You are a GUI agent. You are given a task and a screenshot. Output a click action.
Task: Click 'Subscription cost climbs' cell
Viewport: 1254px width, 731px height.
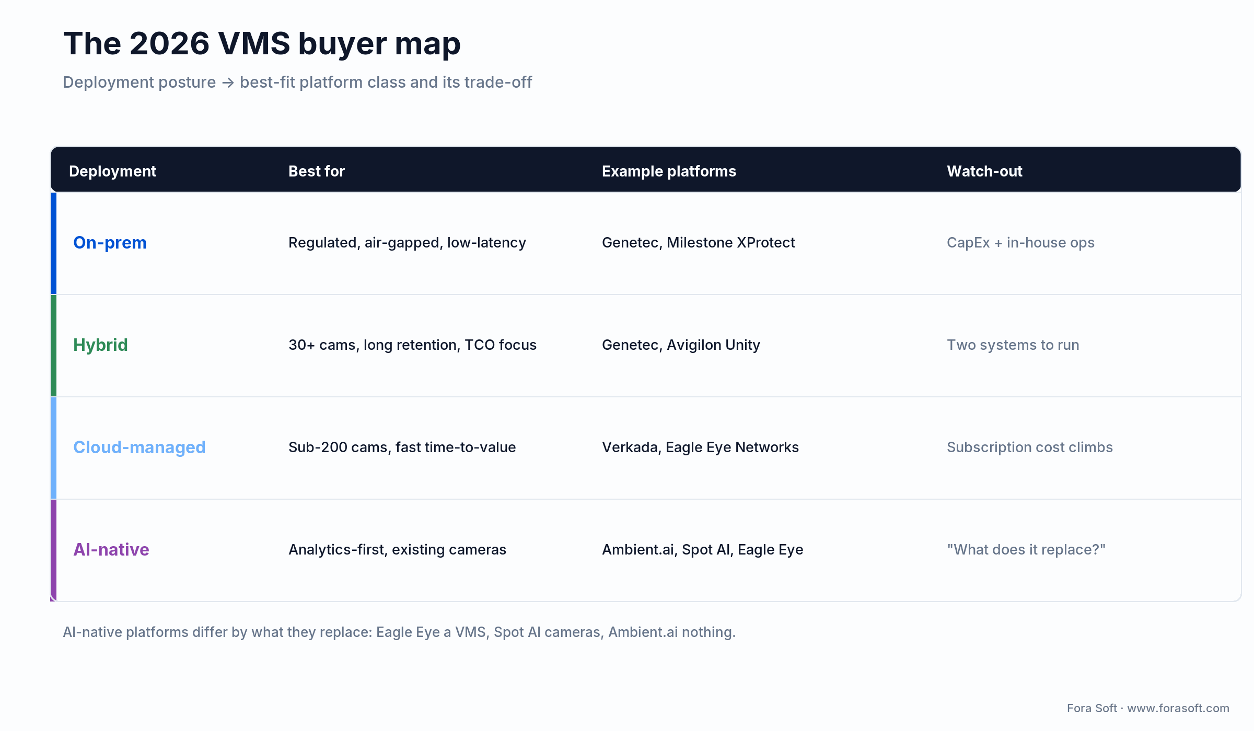pos(1029,447)
